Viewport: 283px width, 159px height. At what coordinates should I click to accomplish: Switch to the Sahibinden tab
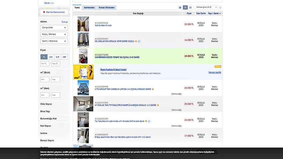[89, 7]
